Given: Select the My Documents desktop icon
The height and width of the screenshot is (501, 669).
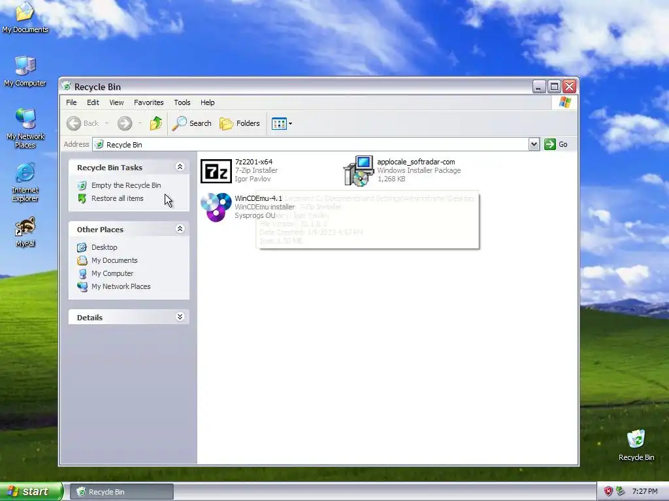Looking at the screenshot, I should click(x=25, y=13).
